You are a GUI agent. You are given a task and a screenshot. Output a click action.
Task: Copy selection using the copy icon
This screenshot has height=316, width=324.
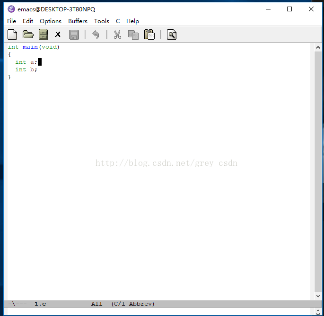(x=133, y=34)
